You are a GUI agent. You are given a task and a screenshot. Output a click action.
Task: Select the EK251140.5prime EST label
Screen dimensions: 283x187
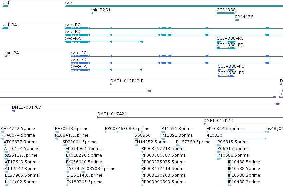(x=84, y=176)
